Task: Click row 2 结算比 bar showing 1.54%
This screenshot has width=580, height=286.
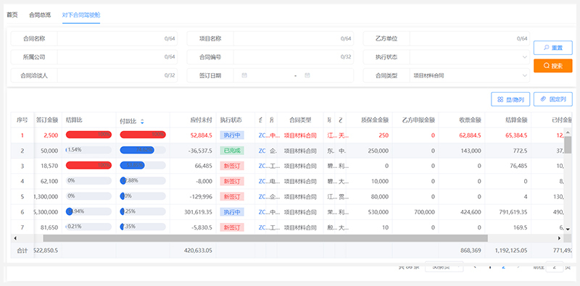Action: tap(88, 150)
